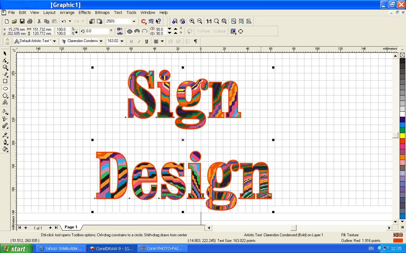This screenshot has width=406, height=253.
Task: Open the 250% zoom level dropdown
Action: click(x=134, y=21)
